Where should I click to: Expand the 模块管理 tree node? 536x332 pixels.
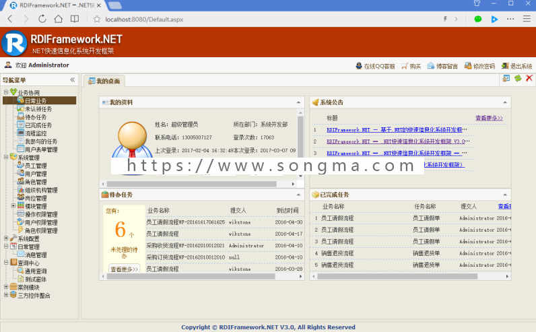(x=13, y=206)
